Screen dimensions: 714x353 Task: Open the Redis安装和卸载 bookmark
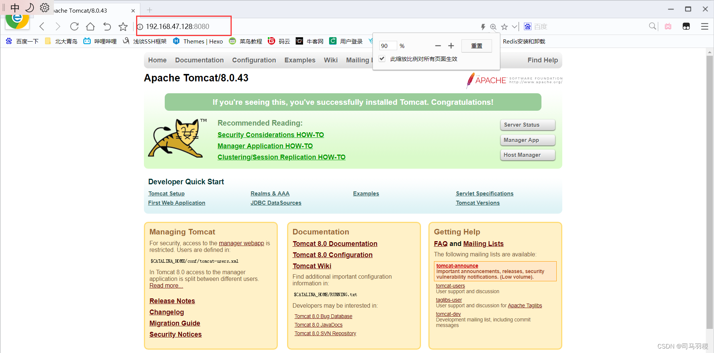pyautogui.click(x=524, y=41)
